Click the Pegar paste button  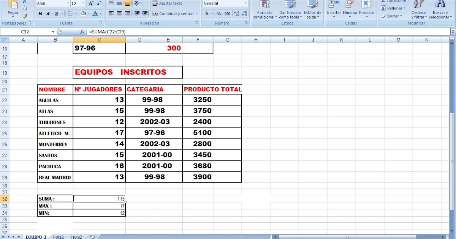pyautogui.click(x=13, y=9)
